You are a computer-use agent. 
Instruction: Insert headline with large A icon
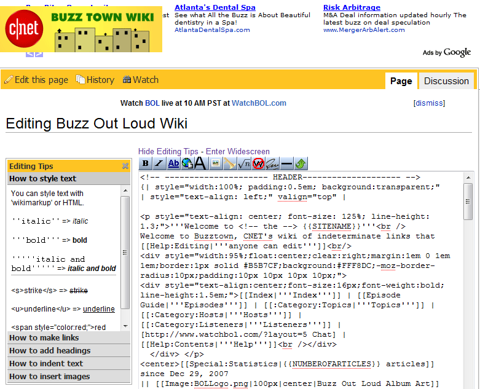coord(200,163)
